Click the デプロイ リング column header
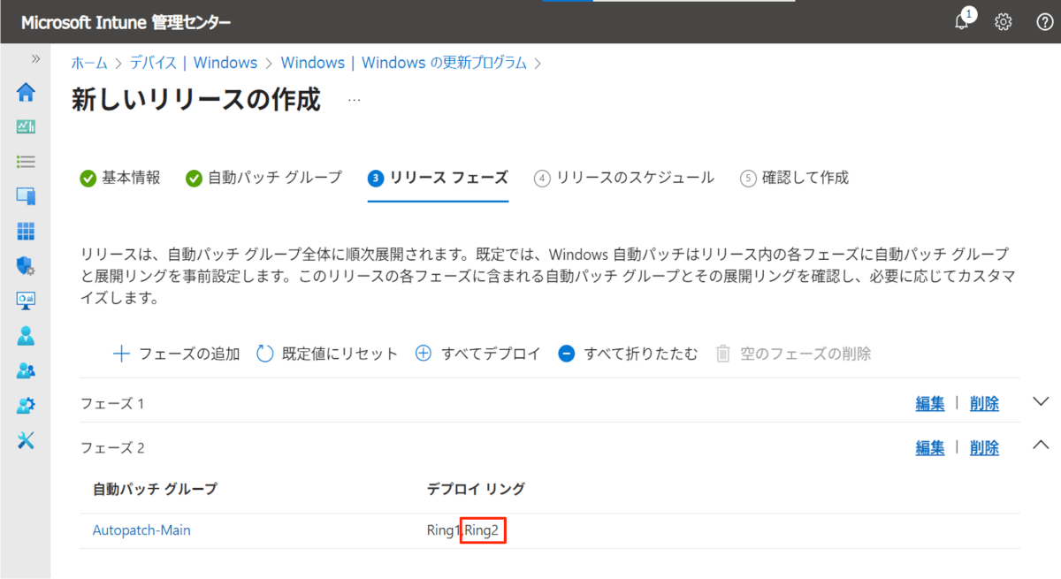This screenshot has width=1061, height=579. click(x=476, y=489)
